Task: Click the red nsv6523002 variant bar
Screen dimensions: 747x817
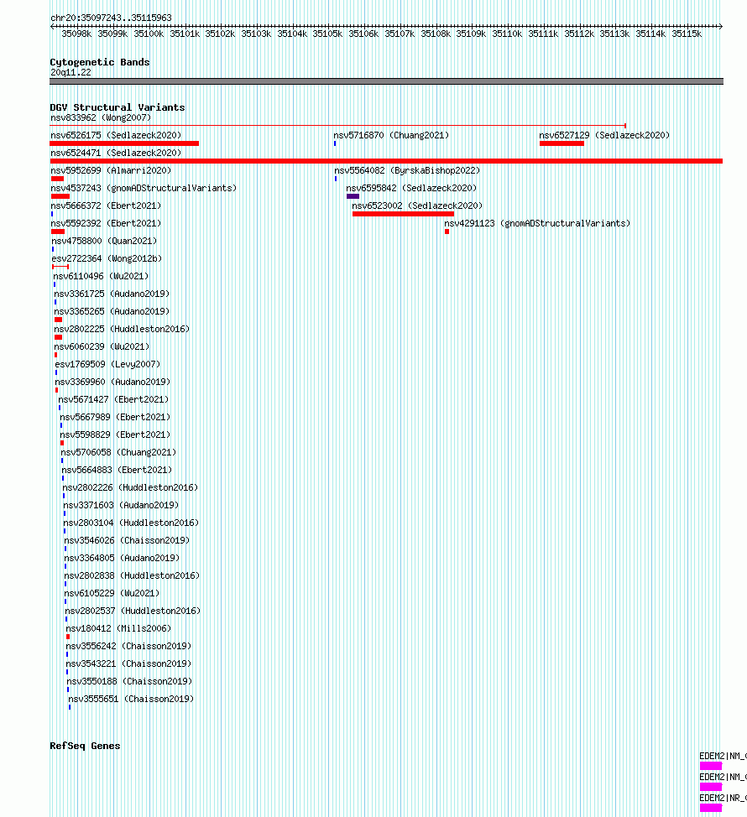Action: tap(403, 214)
